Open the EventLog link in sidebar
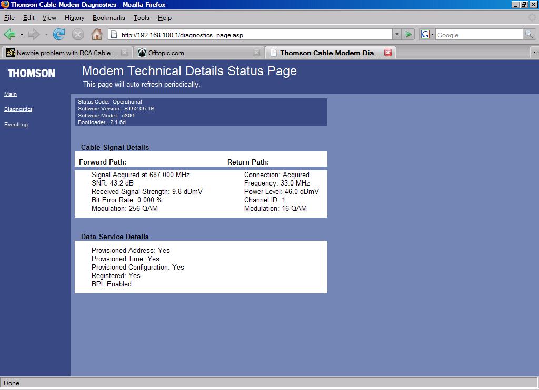Screen dimensions: 539x390 click(x=16, y=125)
